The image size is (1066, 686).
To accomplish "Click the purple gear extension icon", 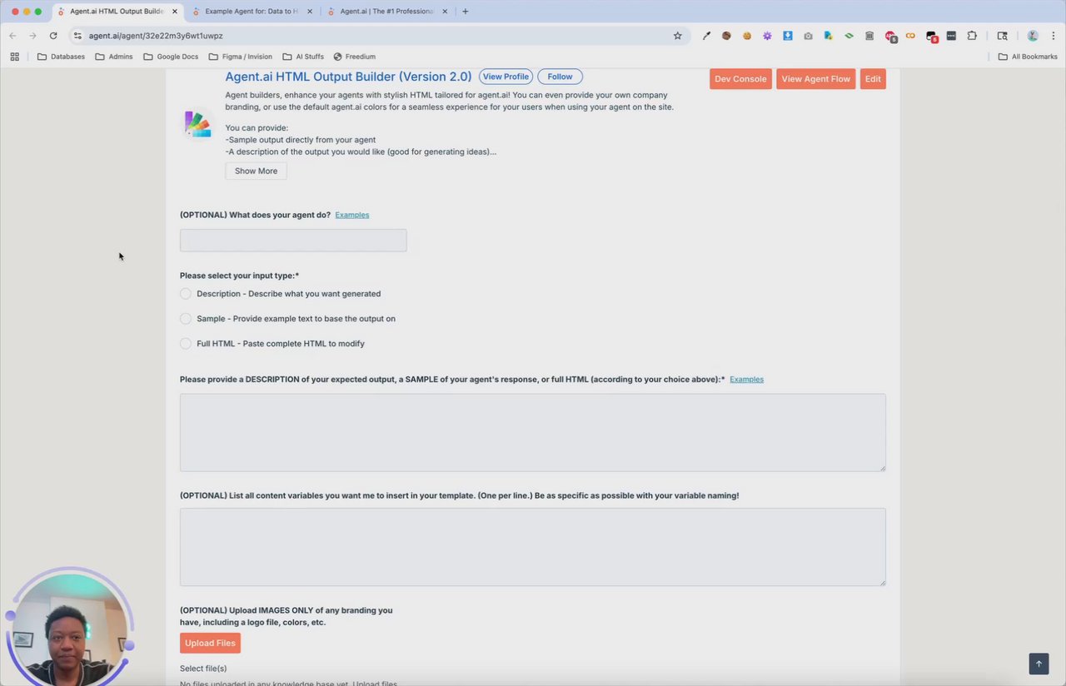I will click(767, 36).
